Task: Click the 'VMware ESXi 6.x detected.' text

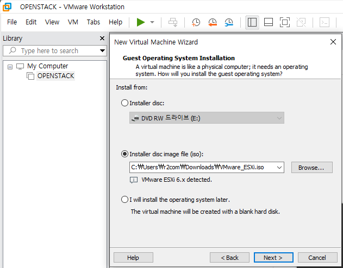Action: 177,180
